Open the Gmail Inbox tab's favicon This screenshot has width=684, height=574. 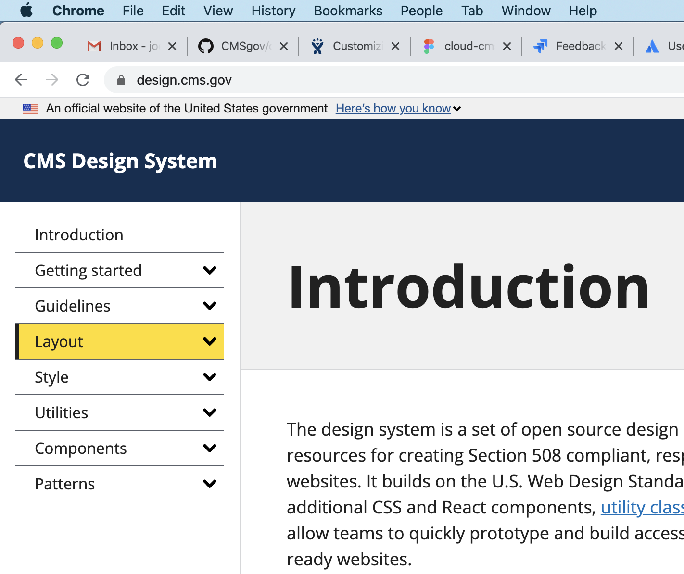click(93, 46)
